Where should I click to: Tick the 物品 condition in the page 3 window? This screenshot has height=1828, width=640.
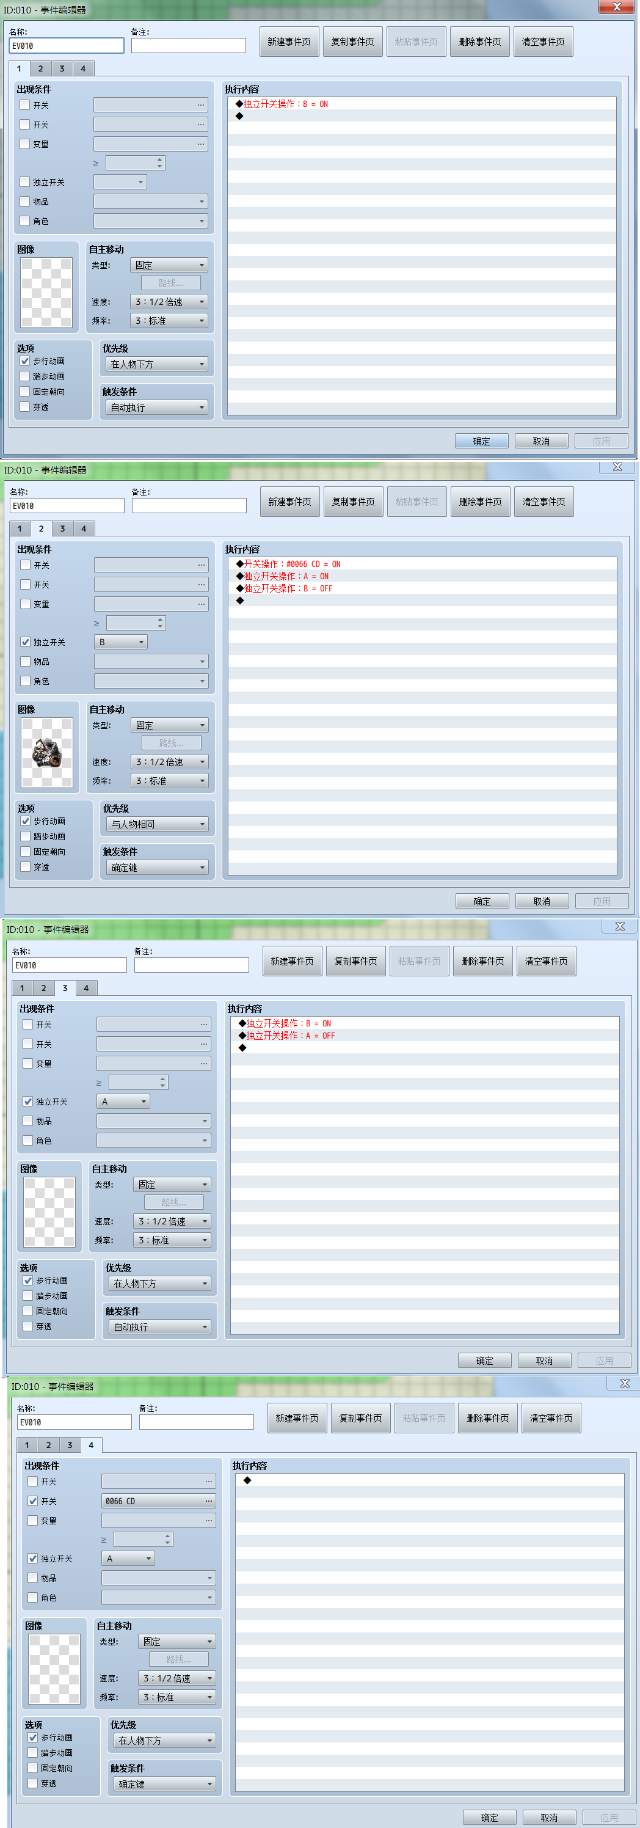[27, 1121]
